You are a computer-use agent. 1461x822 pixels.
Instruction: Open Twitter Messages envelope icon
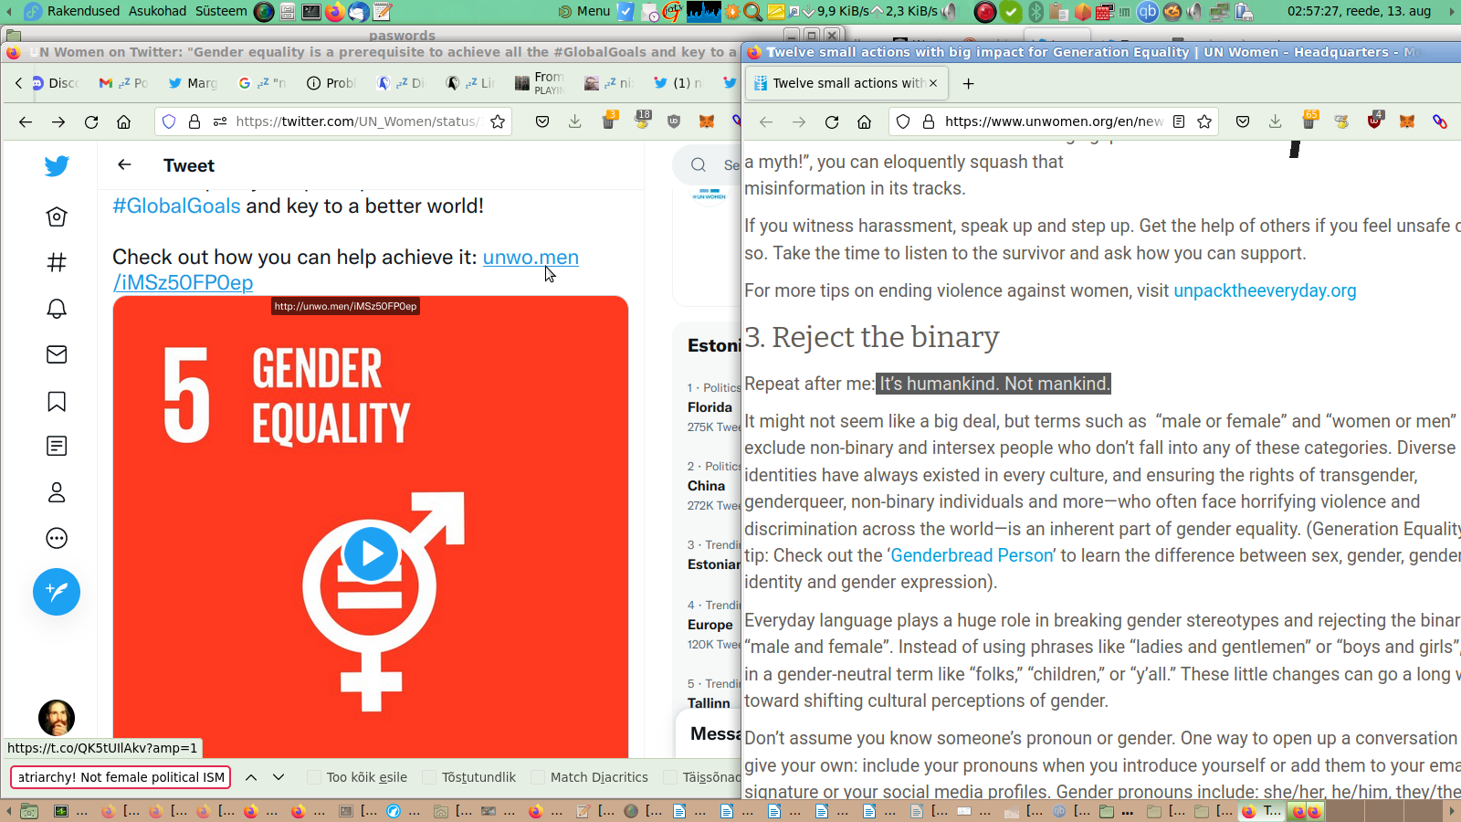[x=57, y=354]
